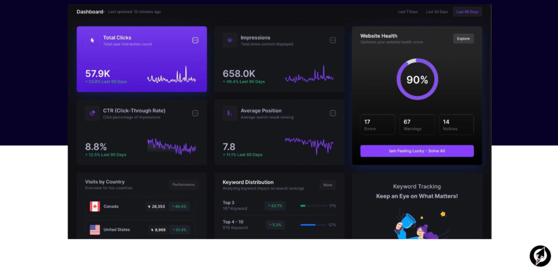Image resolution: width=558 pixels, height=273 pixels.
Task: Click the Average Position bar chart icon
Action: point(229,113)
